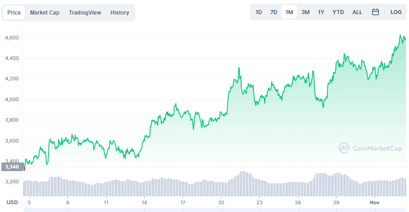Image resolution: width=409 pixels, height=212 pixels.
Task: Click the date label 23 on x-axis
Action: click(259, 202)
